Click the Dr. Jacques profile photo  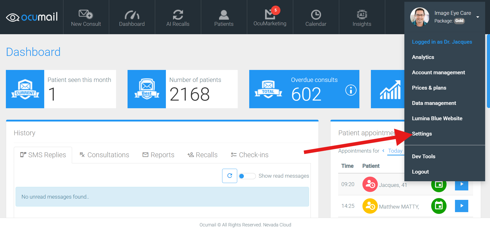(x=420, y=17)
